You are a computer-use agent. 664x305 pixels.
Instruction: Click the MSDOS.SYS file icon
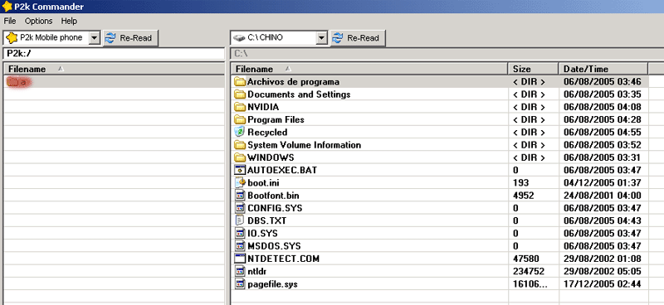(x=240, y=246)
